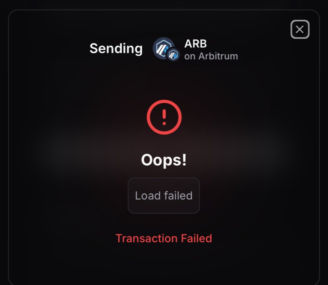328x285 pixels.
Task: Tap the hexagonal ARB coin icon
Action: 164,48
